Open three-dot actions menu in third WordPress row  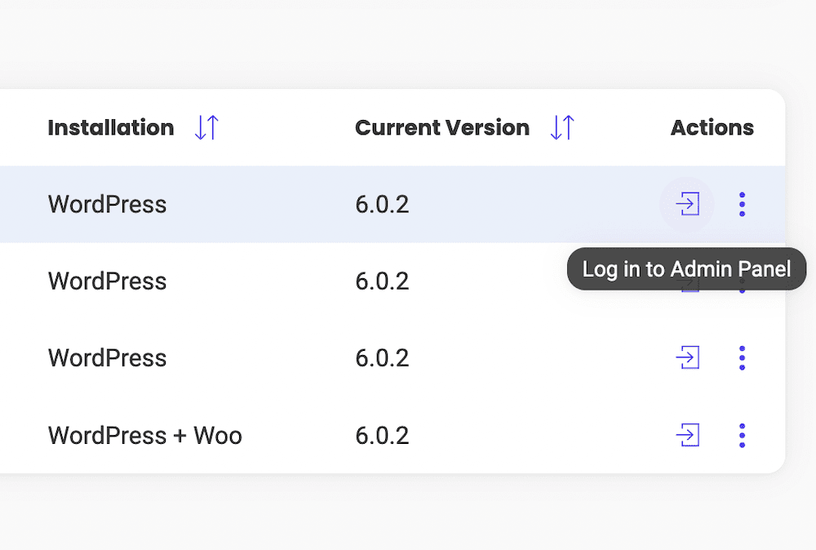click(742, 358)
